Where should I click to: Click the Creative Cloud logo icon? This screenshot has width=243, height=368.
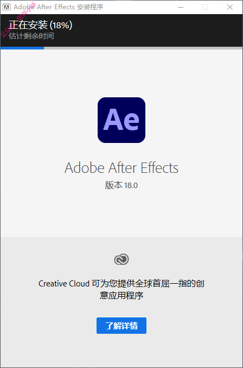[121, 259]
